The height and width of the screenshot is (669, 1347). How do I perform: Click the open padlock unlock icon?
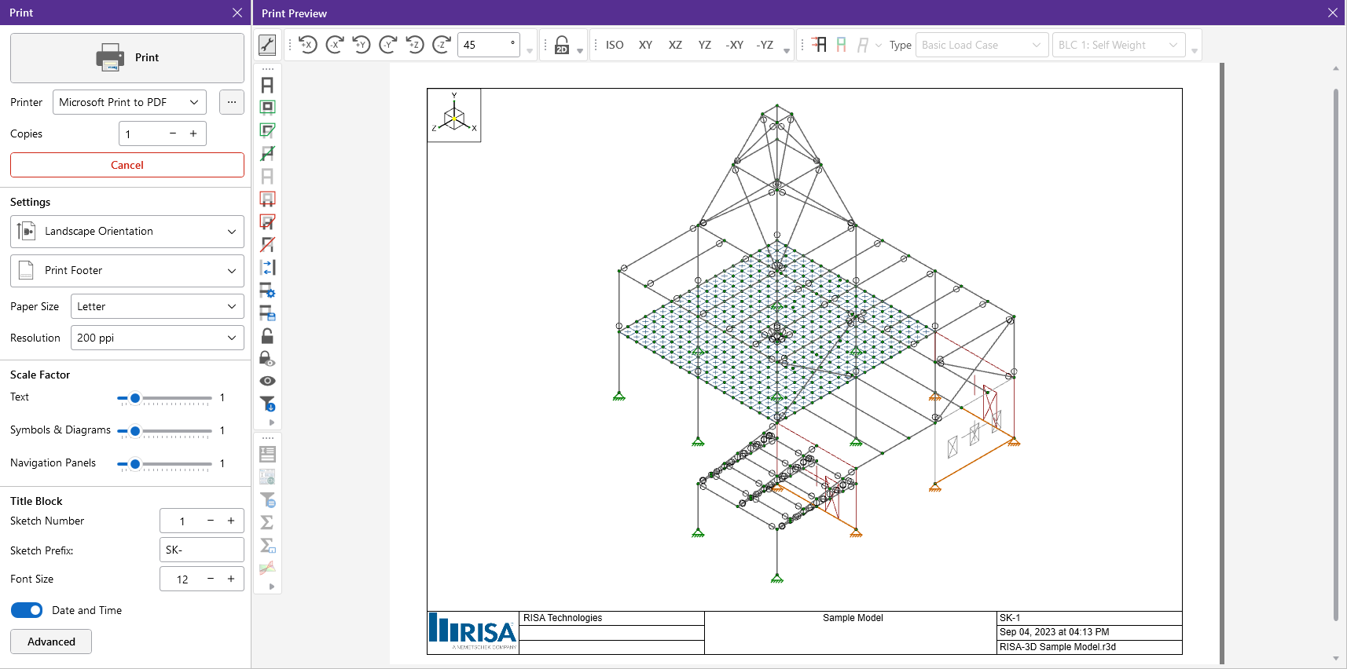pyautogui.click(x=267, y=336)
